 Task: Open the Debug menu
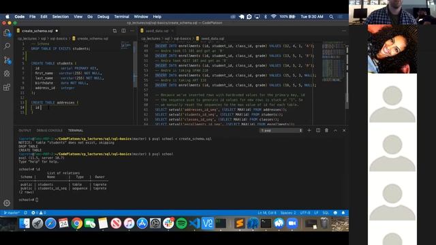click(103, 16)
